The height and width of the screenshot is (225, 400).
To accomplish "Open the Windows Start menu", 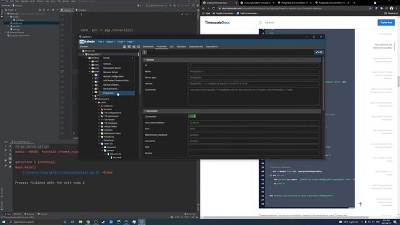I will click(4, 222).
